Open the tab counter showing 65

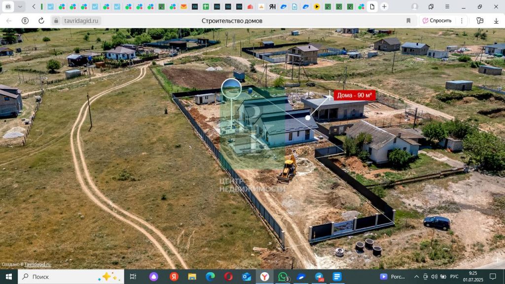(8, 6)
